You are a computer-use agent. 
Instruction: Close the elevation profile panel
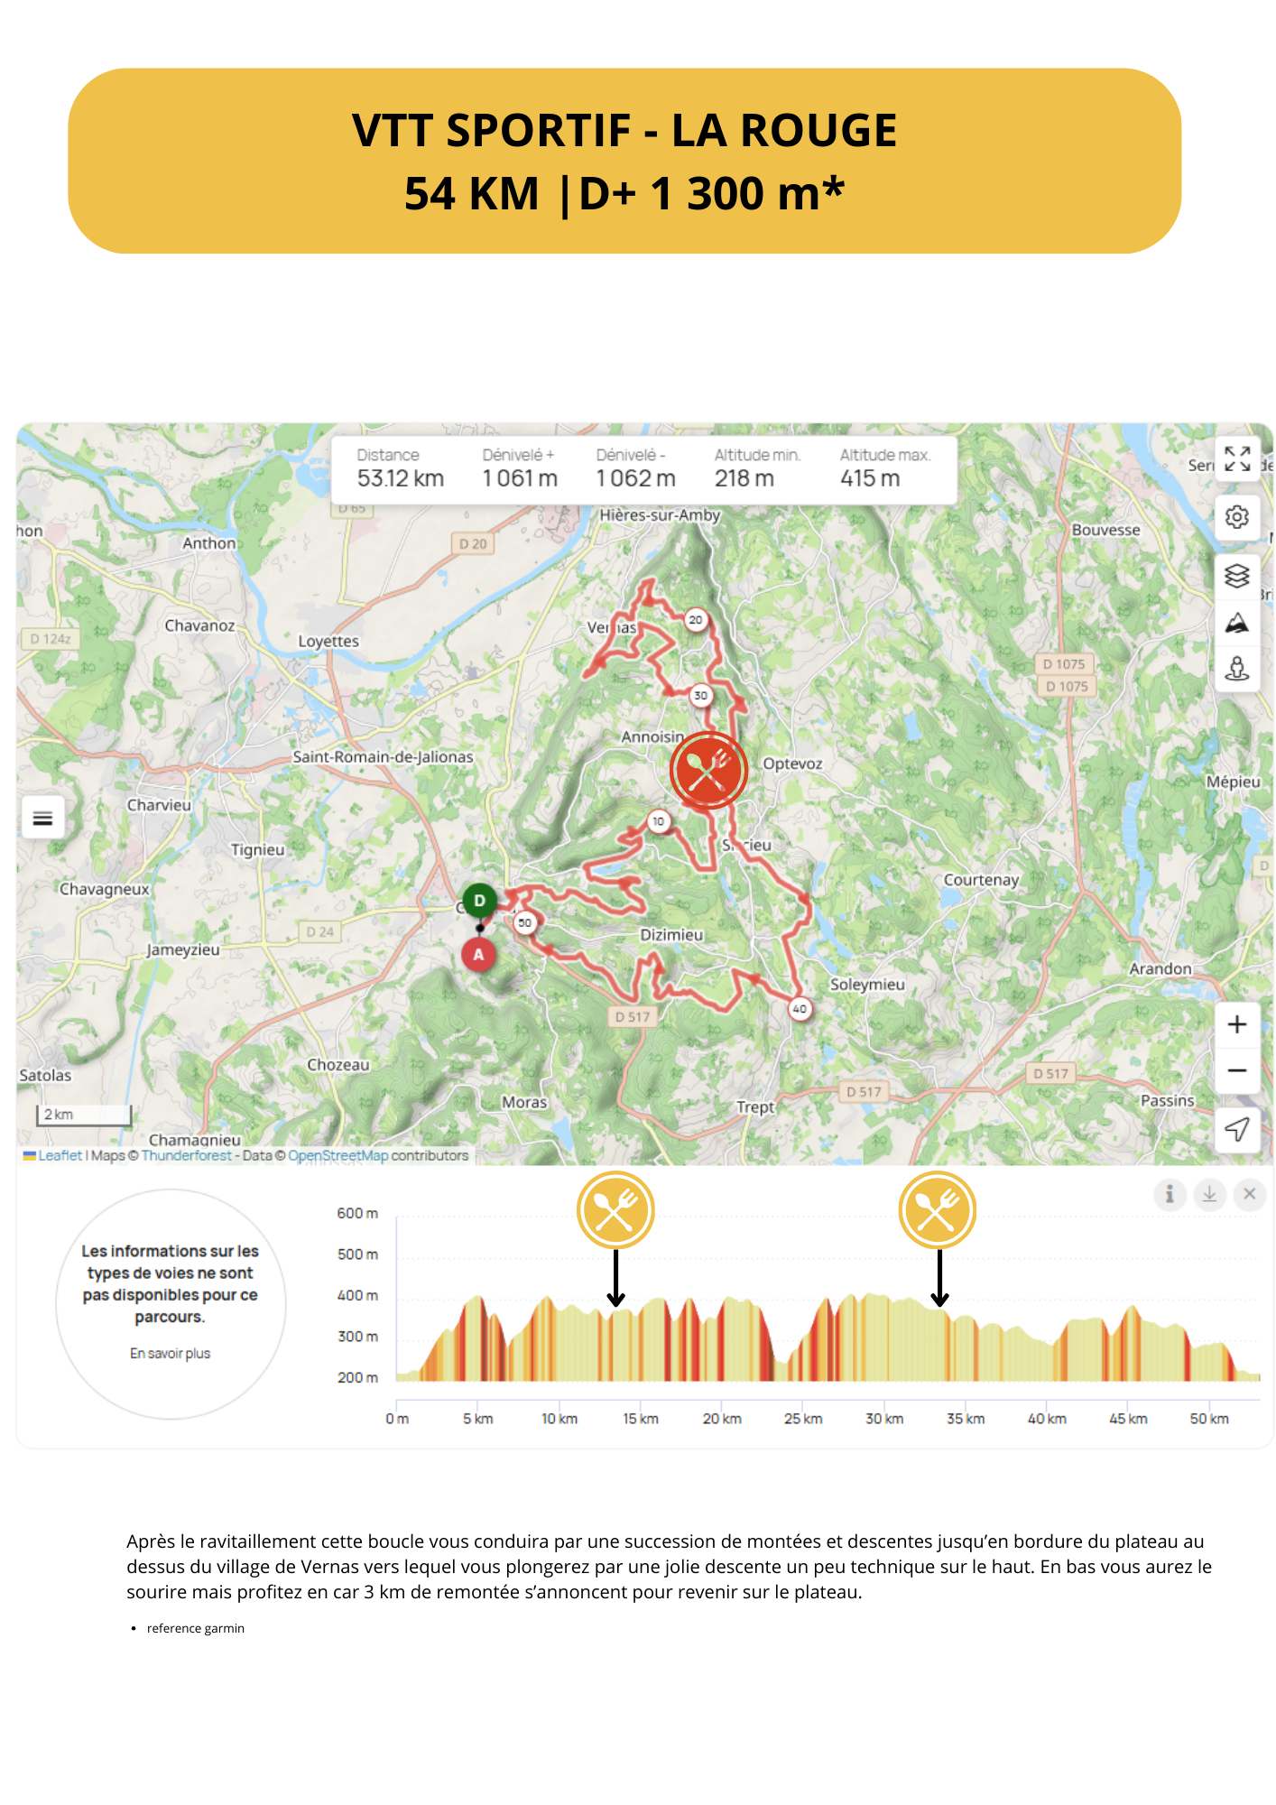(1249, 1195)
